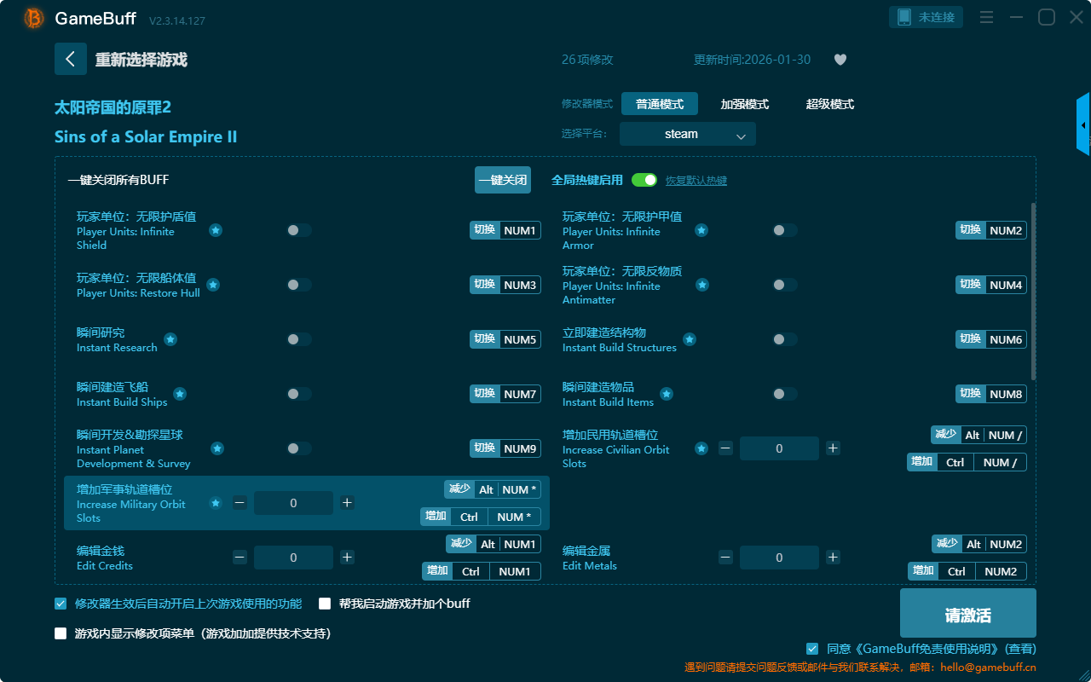Click the NUM5 hotkey selector for Instant Research
This screenshot has height=682, width=1091.
coord(520,339)
